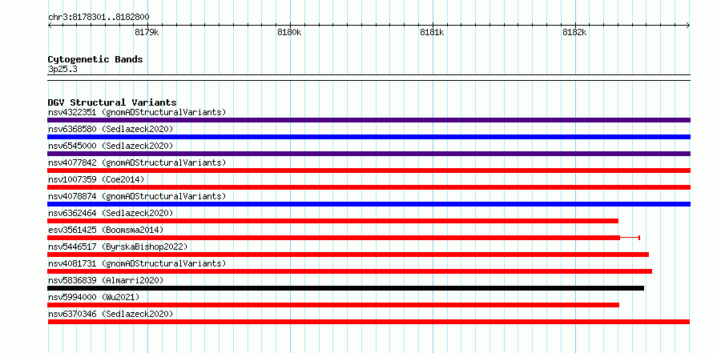The height and width of the screenshot is (353, 713).
Task: Click the red bar under nsv4081731
Action: point(349,271)
